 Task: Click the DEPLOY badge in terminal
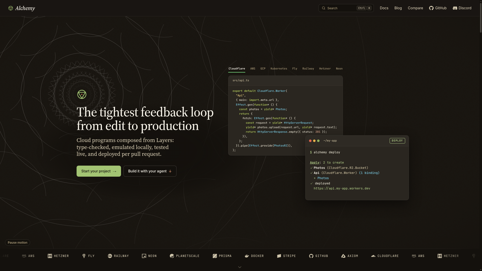(x=397, y=141)
